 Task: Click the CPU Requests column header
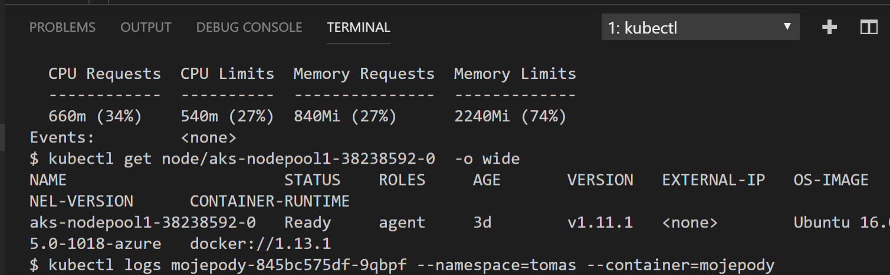[x=104, y=74]
